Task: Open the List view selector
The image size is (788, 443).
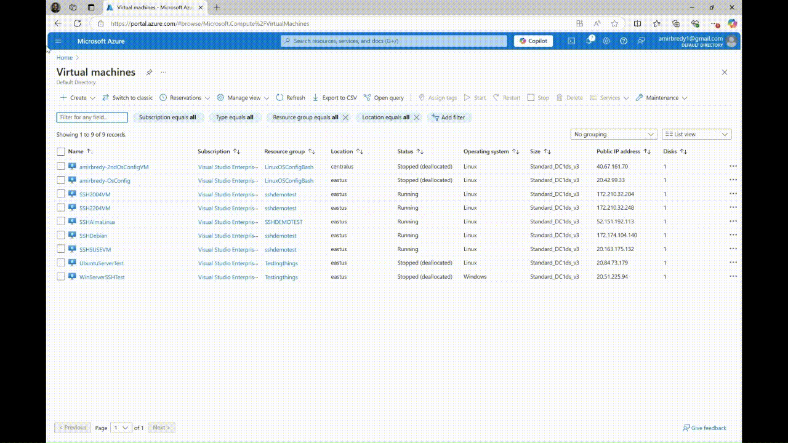Action: (x=696, y=134)
